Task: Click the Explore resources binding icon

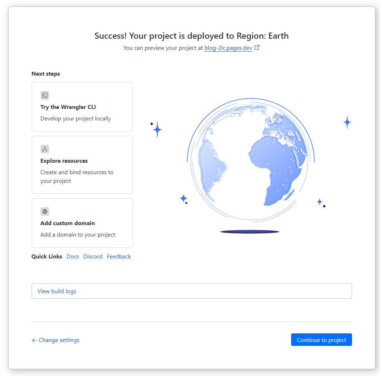Action: point(45,149)
